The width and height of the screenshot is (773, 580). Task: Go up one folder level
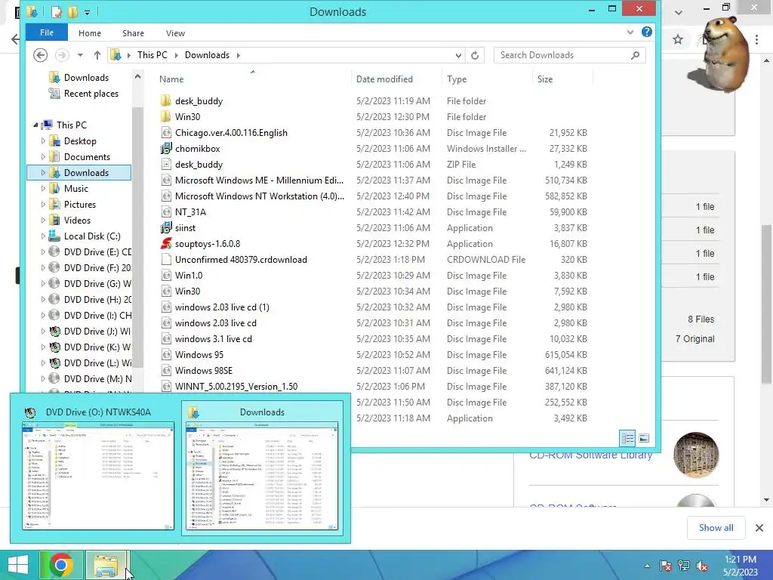point(97,55)
